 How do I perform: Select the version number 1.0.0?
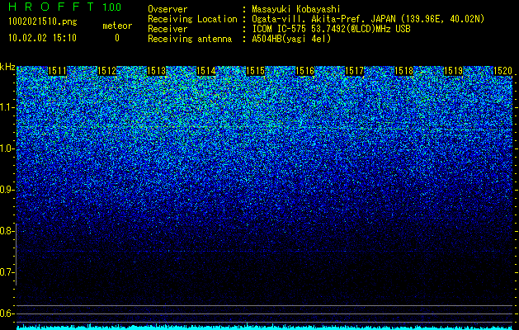112,7
